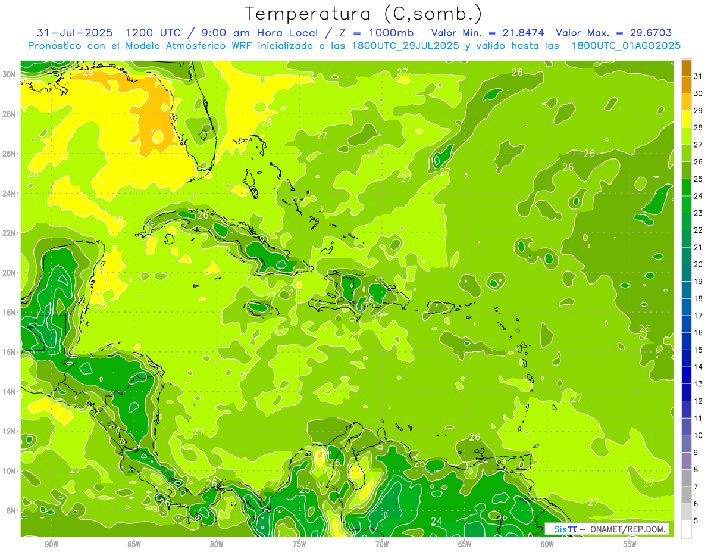
Task: Click the green legend swatch between 24 and 25
Action: point(686,188)
